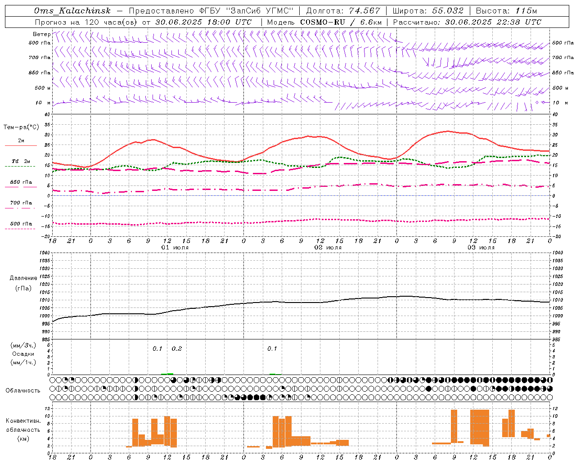Select the 02 июля date label
Screen dimensions: 576x461
point(328,248)
